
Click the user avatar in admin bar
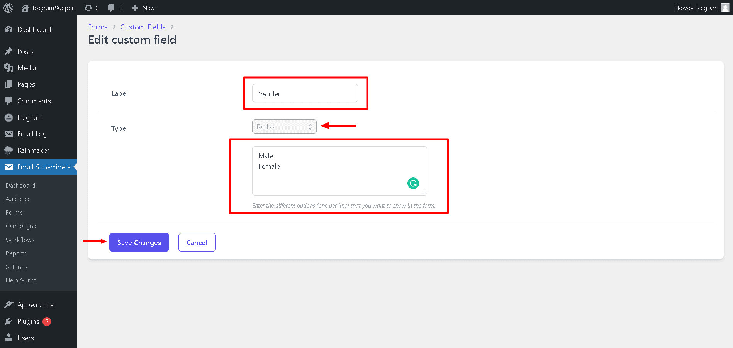pyautogui.click(x=725, y=8)
